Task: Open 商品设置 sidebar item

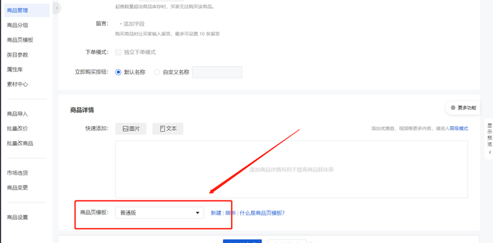Action: point(18,217)
